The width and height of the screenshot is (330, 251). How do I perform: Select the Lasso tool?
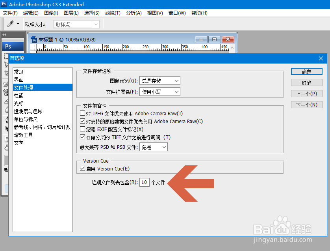pos(5,65)
